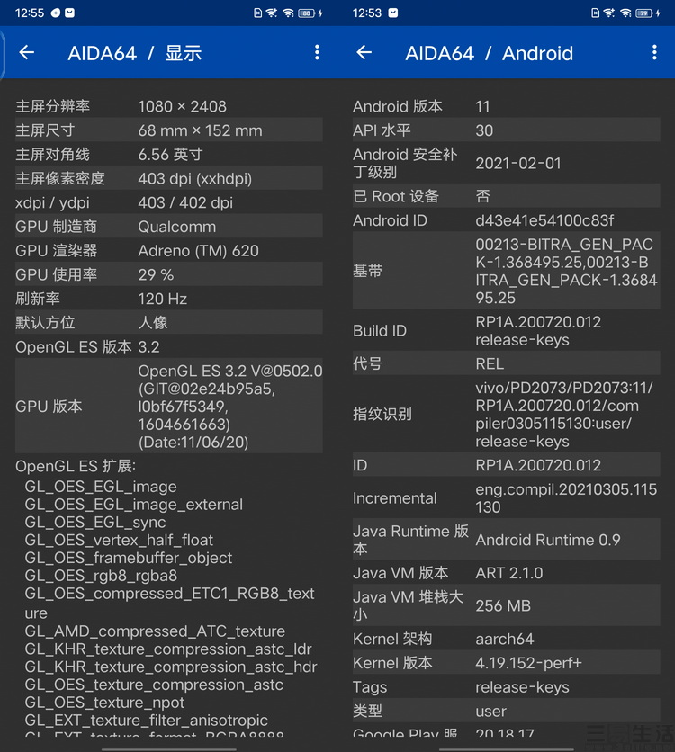Select GL_OES_vertex_half_float extension line

click(119, 540)
